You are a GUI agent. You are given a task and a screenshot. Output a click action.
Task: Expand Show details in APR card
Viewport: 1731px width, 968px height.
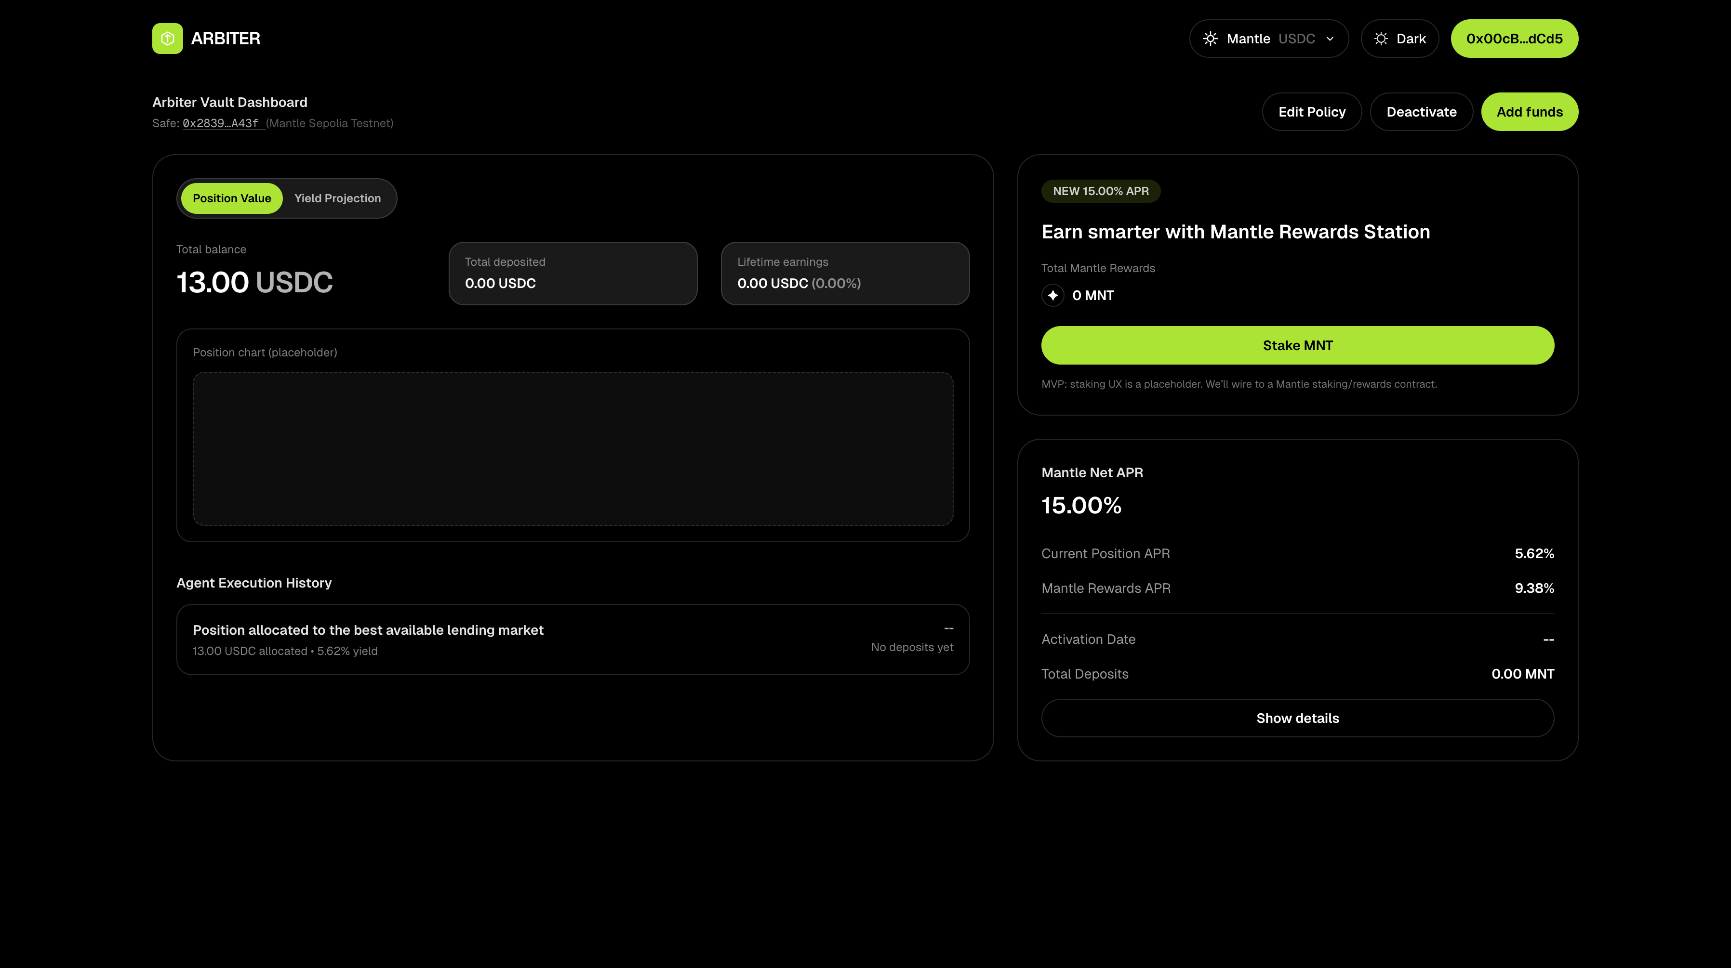point(1297,718)
